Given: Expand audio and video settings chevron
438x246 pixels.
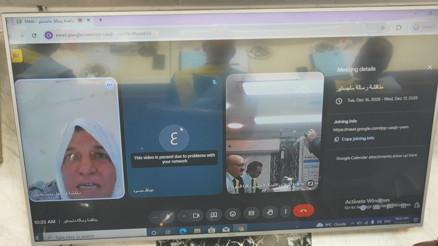Looking at the screenshot, I should [x=184, y=216].
